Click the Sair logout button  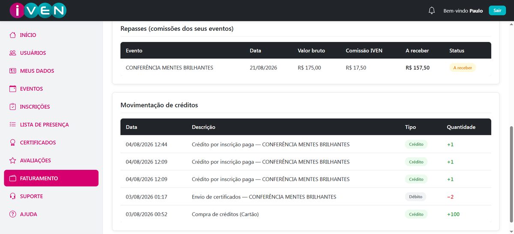click(x=497, y=11)
